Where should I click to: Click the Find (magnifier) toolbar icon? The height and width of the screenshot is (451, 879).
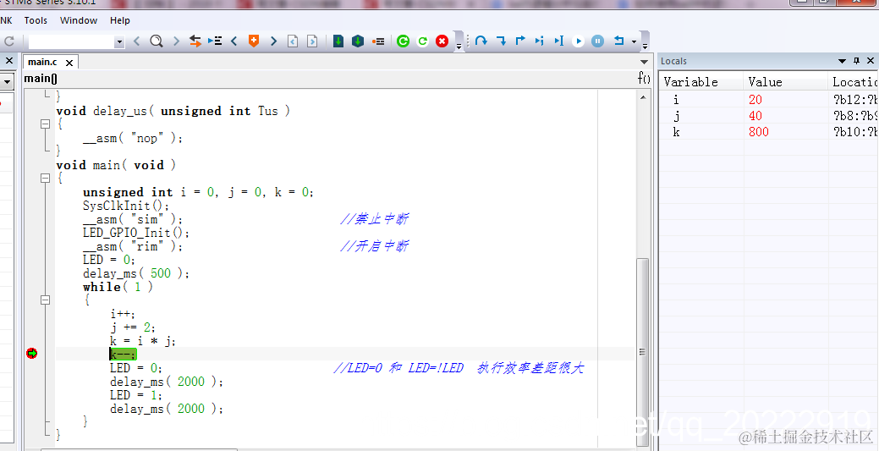pos(157,41)
